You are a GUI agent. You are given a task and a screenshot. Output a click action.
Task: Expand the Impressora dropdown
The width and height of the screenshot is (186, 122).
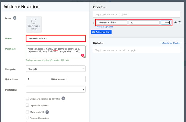pyautogui.click(x=56, y=89)
